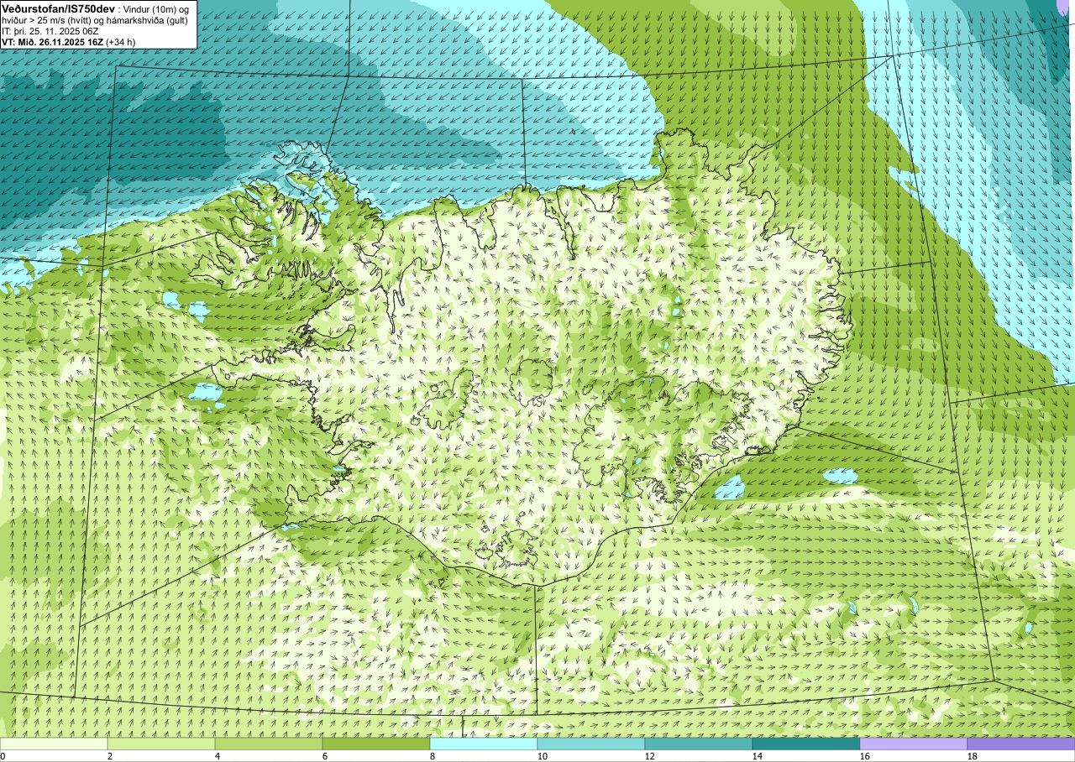Click the legend scale label "16"
Viewport: 1075px width, 762px height.
tap(865, 756)
